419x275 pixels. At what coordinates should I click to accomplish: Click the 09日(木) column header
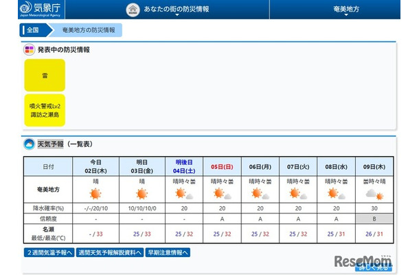pyautogui.click(x=374, y=166)
